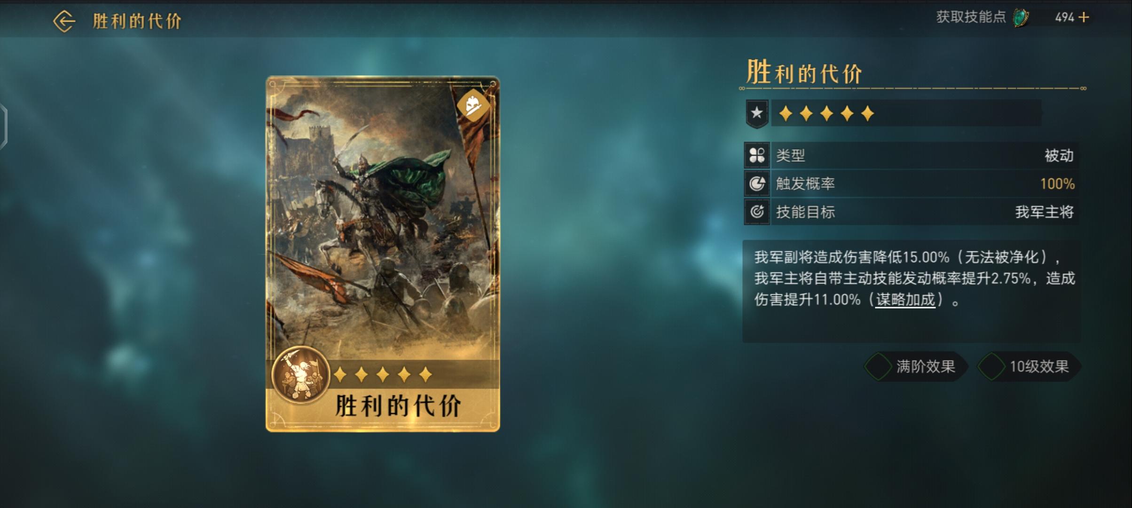Click the 触发概率 pie icon
Viewport: 1132px width, 508px height.
[x=757, y=183]
